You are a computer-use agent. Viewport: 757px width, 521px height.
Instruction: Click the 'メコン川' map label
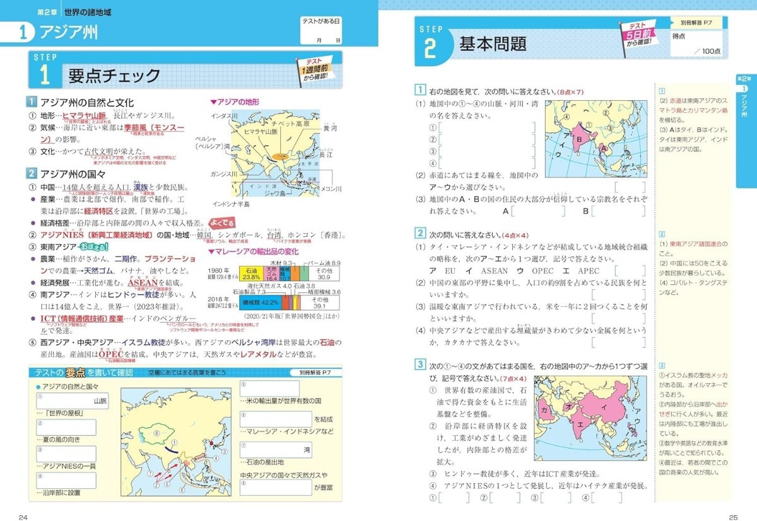(331, 188)
